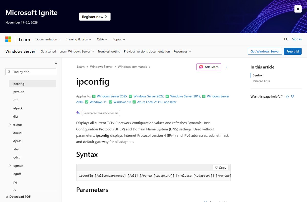The height and width of the screenshot is (202, 307).
Task: Expand the Learn Windows Server menu
Action: (77, 51)
